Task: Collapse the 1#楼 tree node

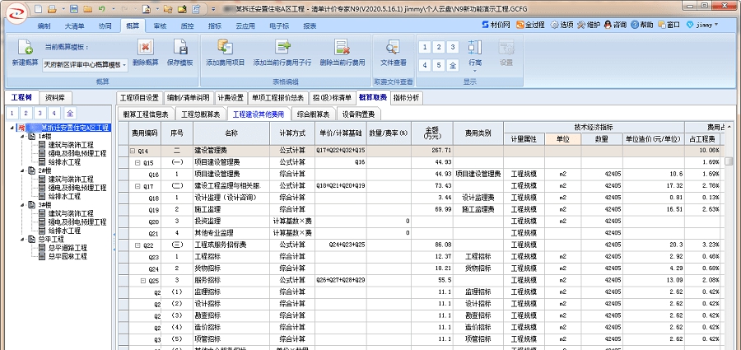Action: click(22, 136)
